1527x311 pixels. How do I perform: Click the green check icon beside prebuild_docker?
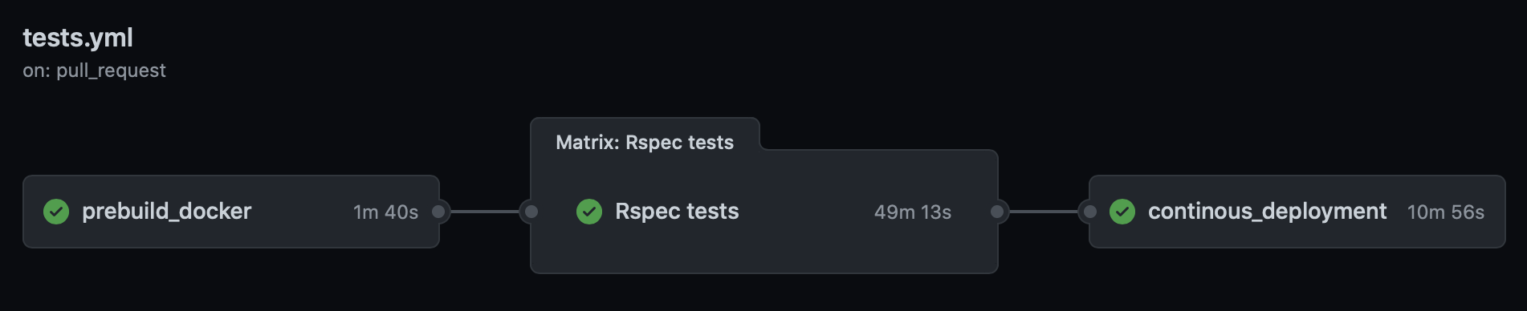coord(56,212)
